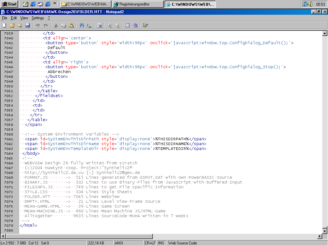This screenshot has width=328, height=246.
Task: Click the </body> tag line
Action: [31, 153]
